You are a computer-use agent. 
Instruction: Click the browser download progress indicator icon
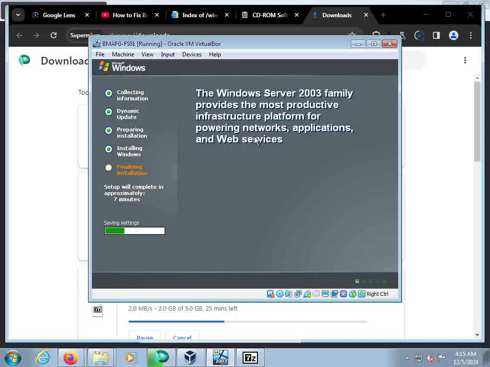click(419, 35)
